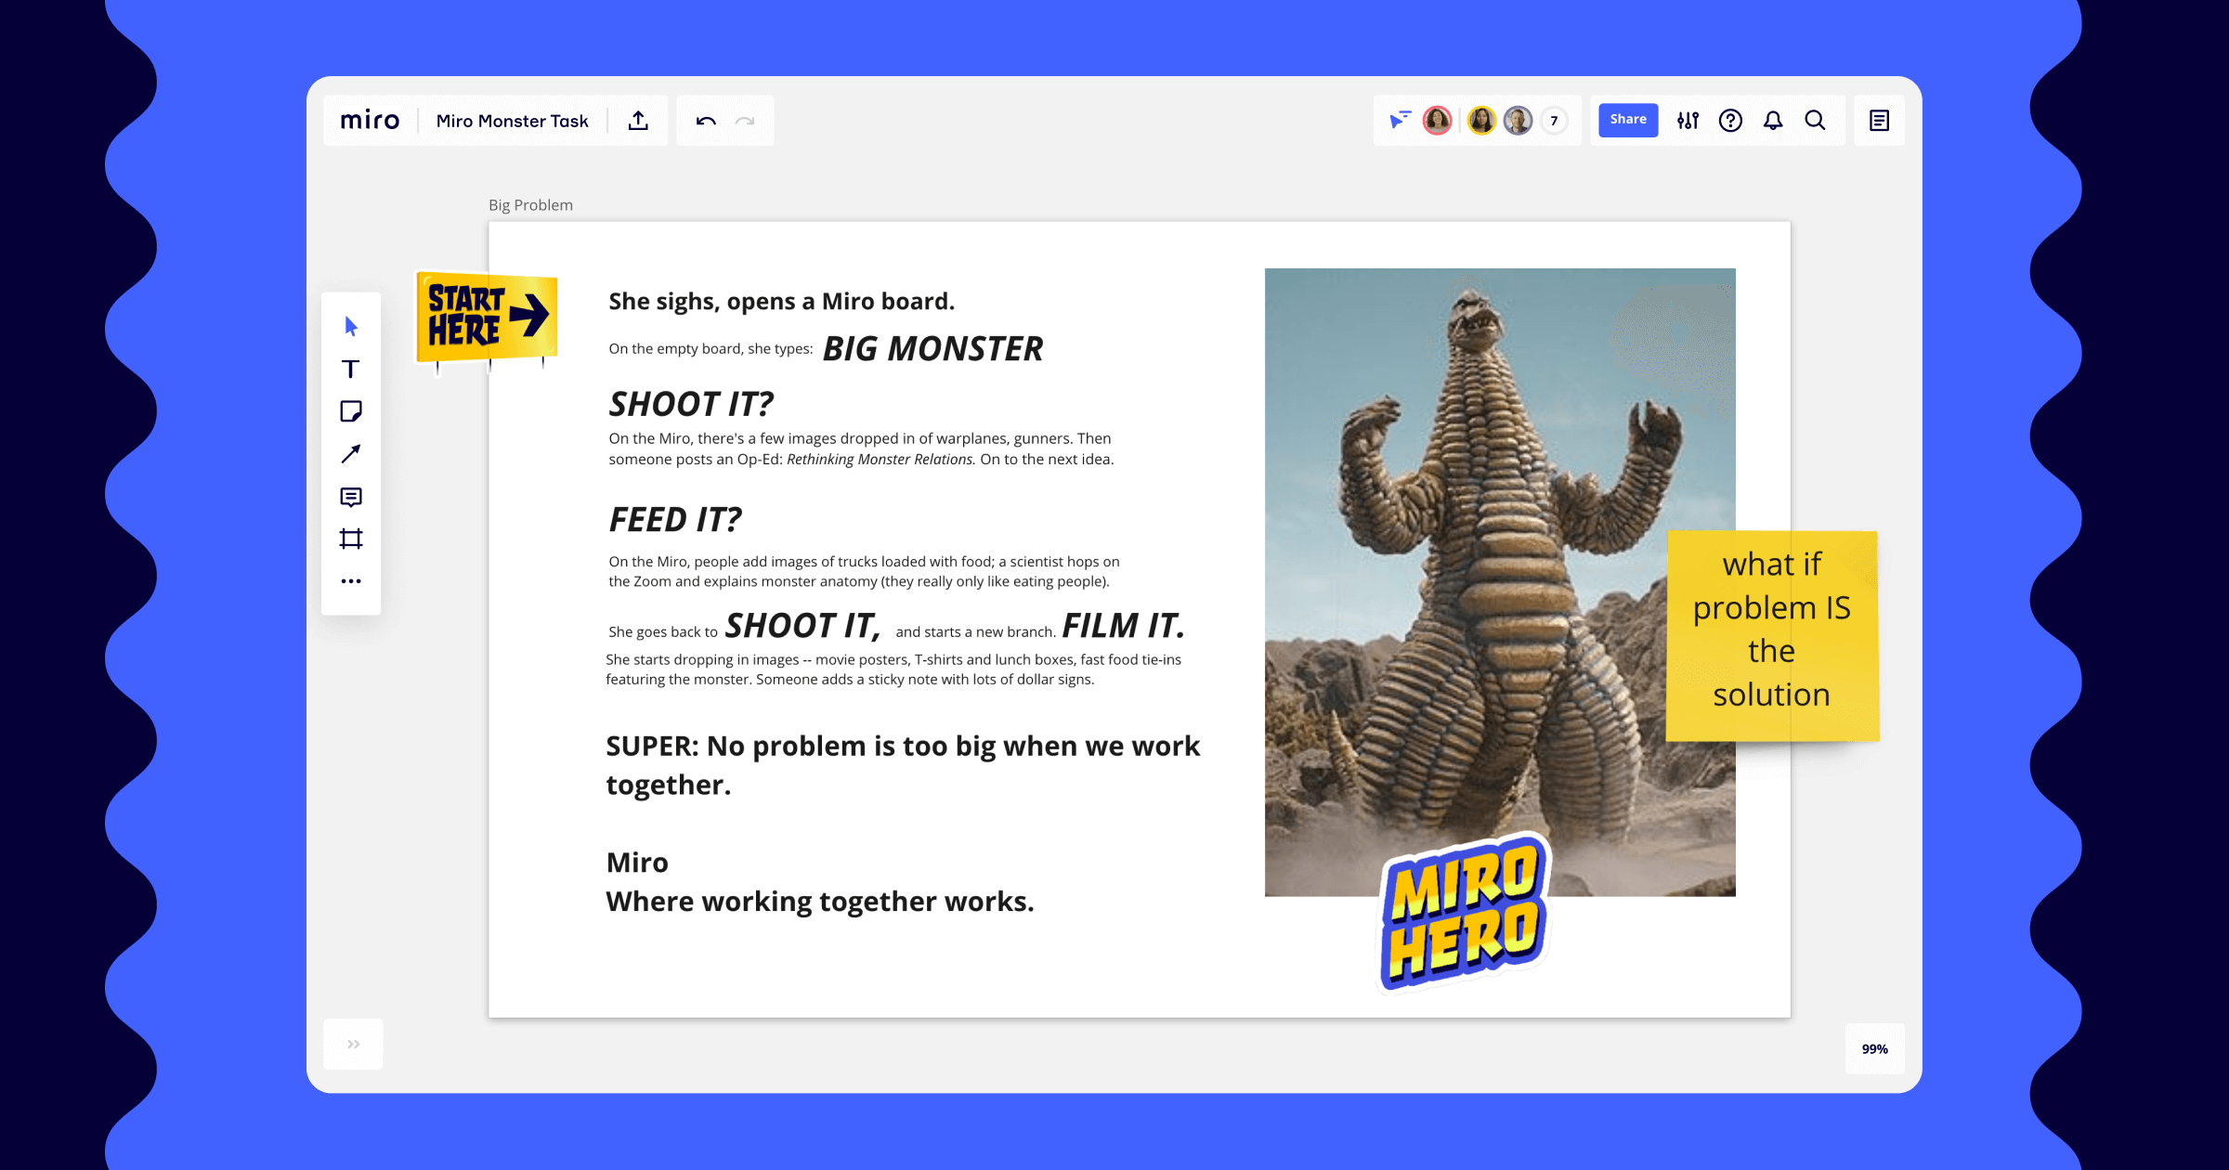This screenshot has height=1170, width=2229.
Task: Open board settings sliders icon
Action: (x=1688, y=121)
